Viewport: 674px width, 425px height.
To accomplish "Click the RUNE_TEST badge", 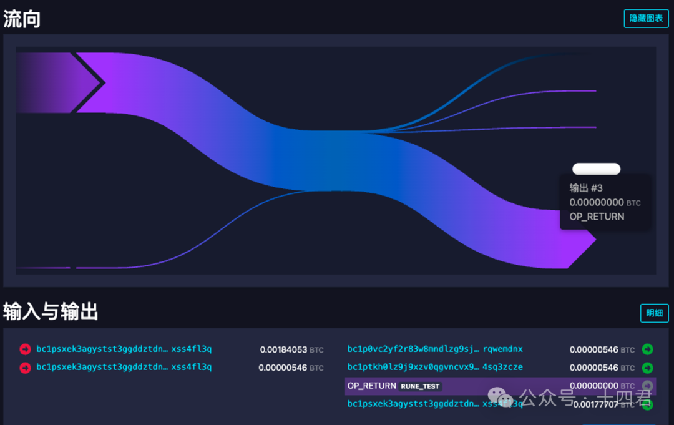I will tap(421, 386).
